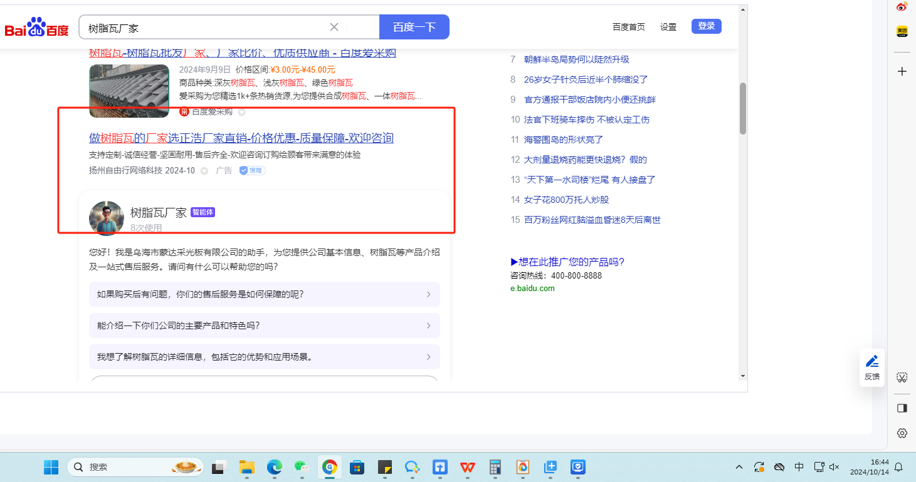Open 百度首页 in the top navigation
The width and height of the screenshot is (916, 482).
(628, 27)
